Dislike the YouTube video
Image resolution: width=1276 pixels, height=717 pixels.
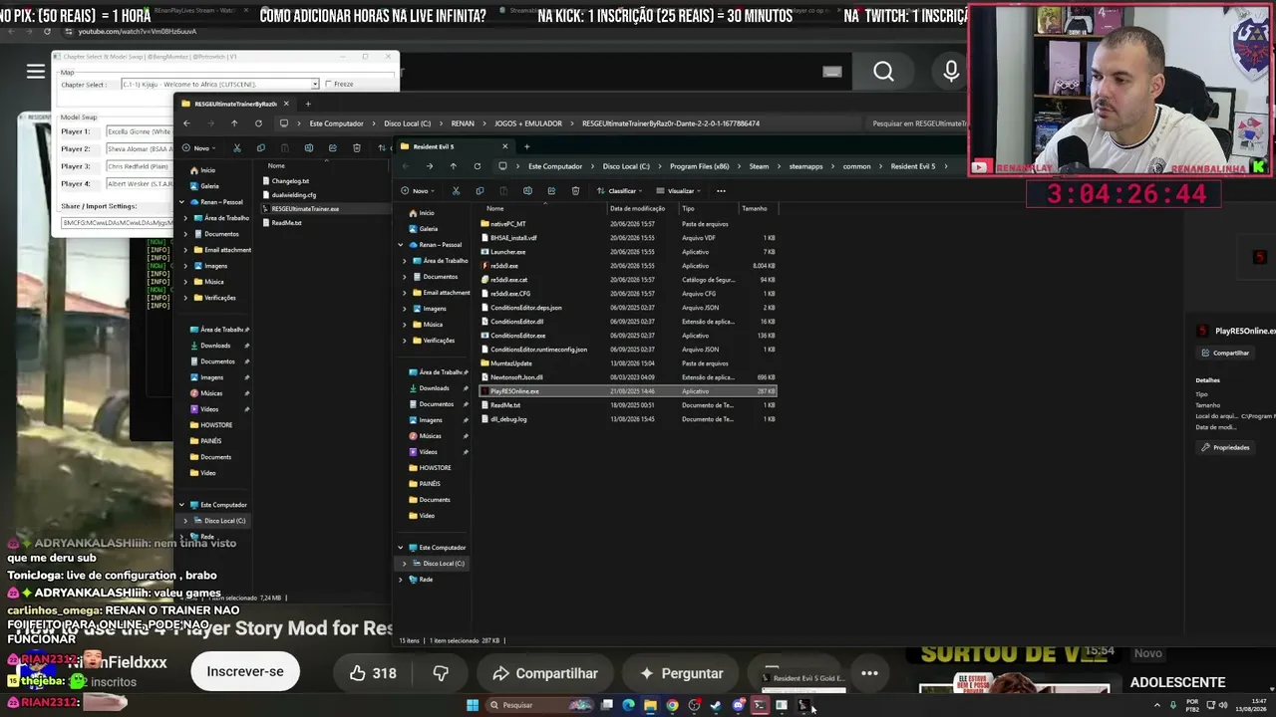[x=441, y=673]
